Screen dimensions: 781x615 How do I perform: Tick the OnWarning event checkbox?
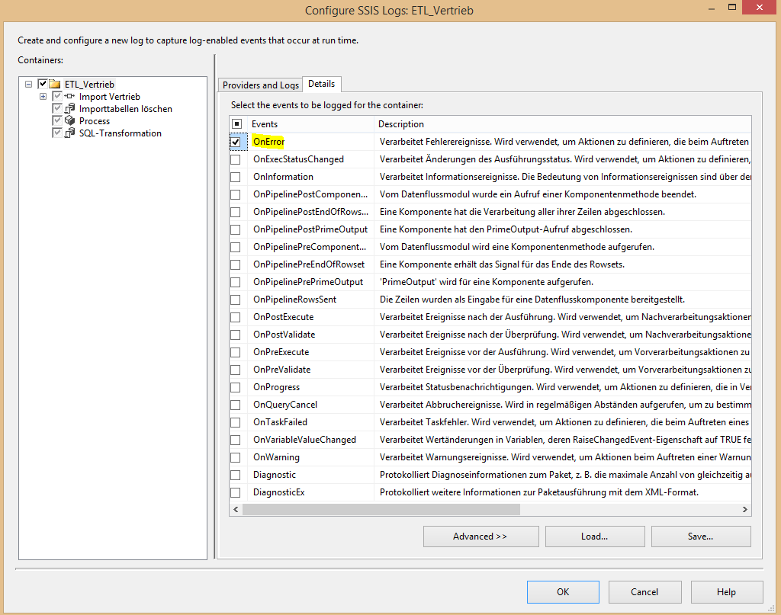[236, 457]
